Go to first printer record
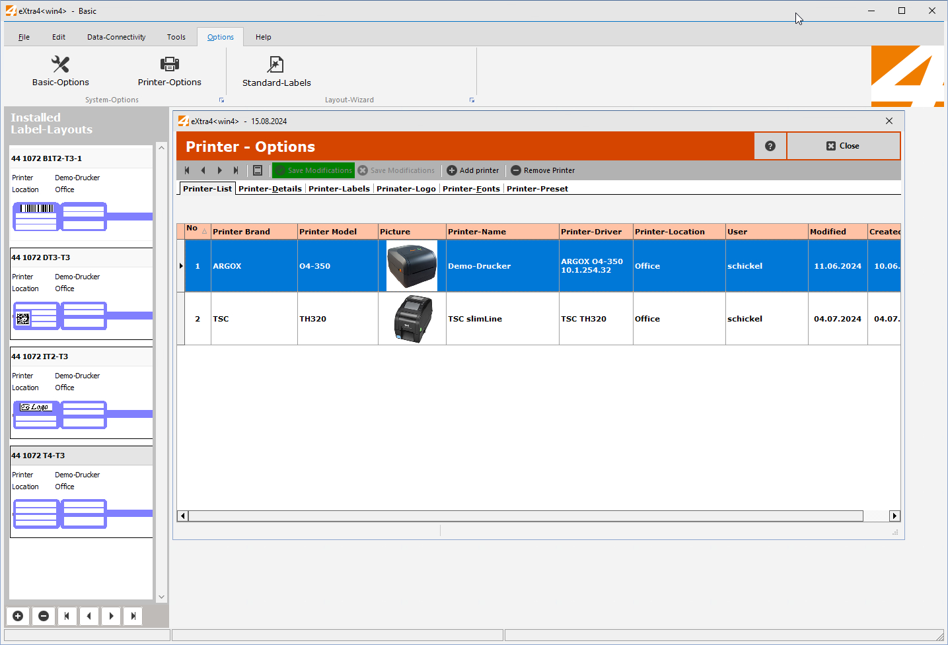 coord(187,170)
